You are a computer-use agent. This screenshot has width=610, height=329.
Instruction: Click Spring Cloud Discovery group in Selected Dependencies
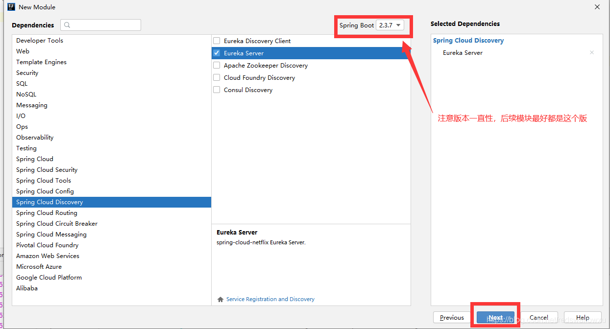coord(468,41)
